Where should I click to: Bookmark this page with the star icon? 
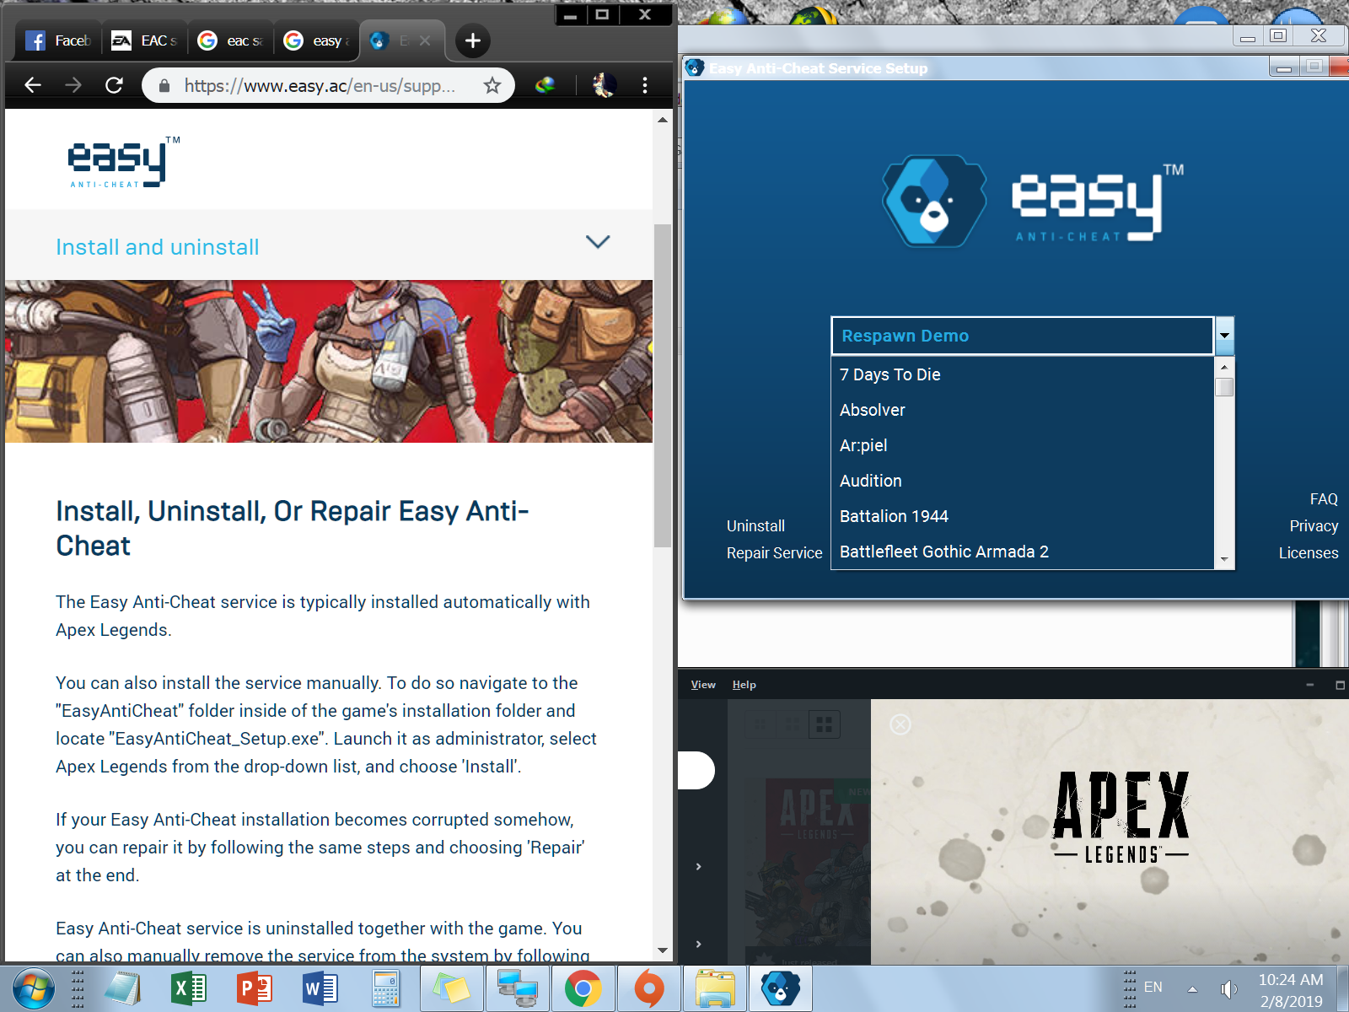tap(492, 85)
